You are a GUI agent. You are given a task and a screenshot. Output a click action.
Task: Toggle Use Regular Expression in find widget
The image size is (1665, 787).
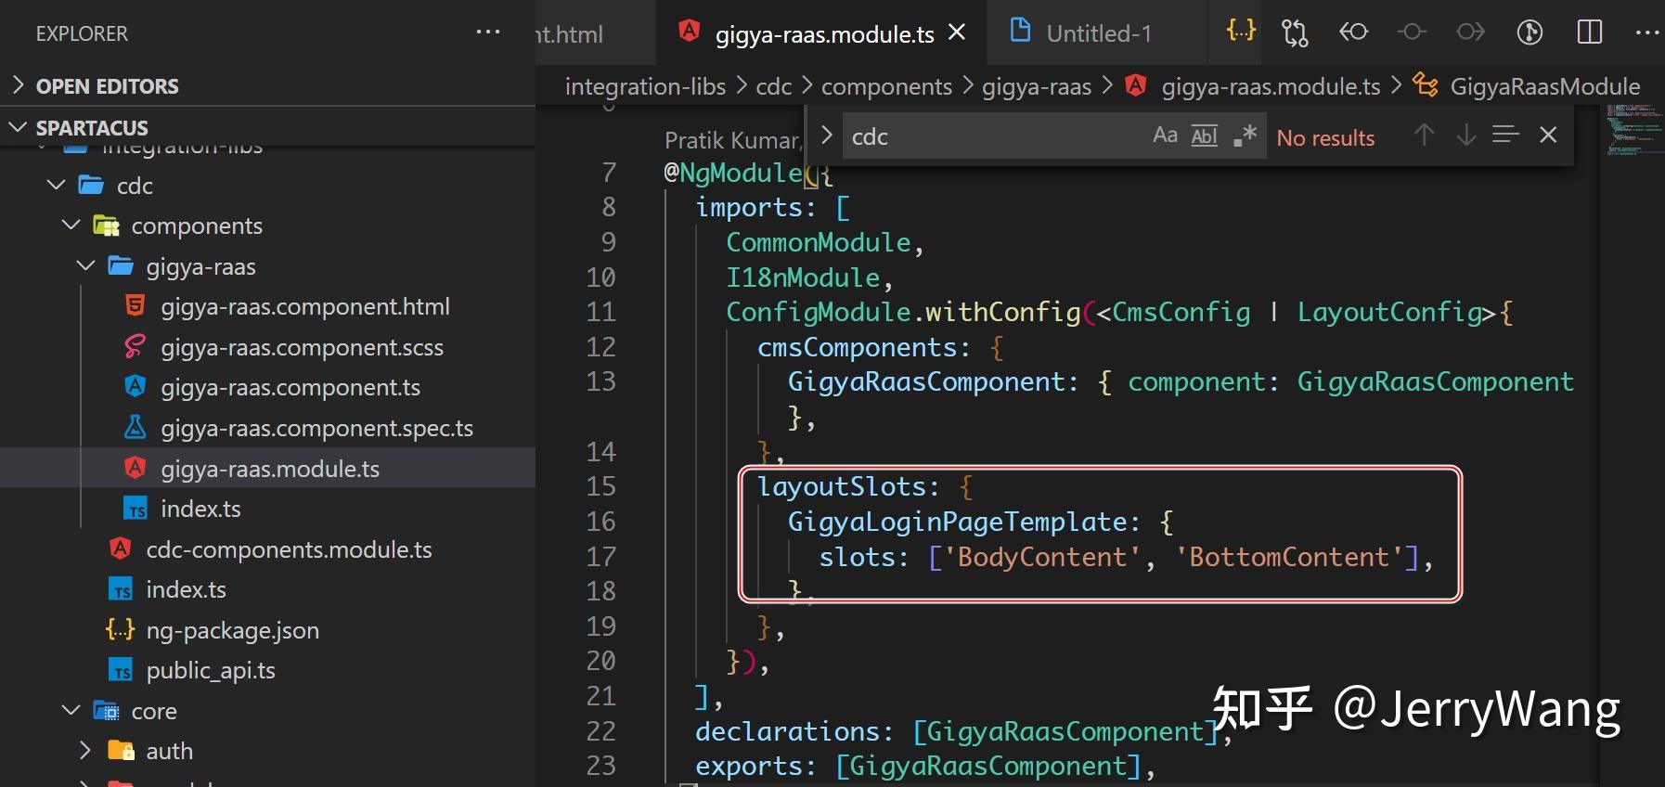(1245, 135)
